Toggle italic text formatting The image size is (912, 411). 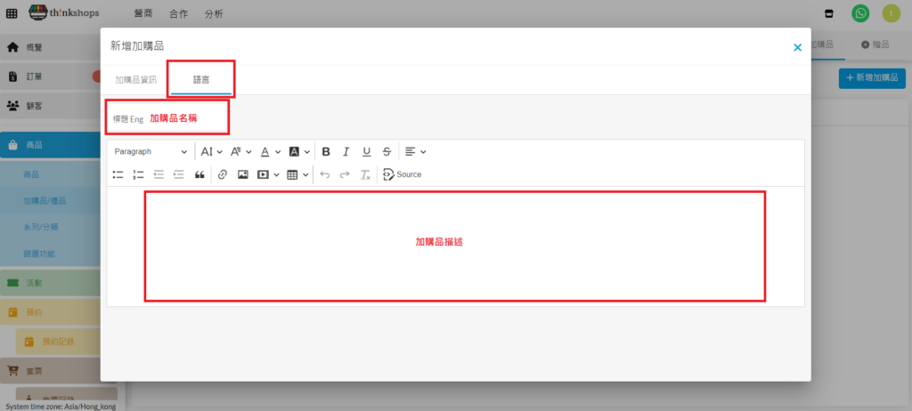click(x=346, y=152)
